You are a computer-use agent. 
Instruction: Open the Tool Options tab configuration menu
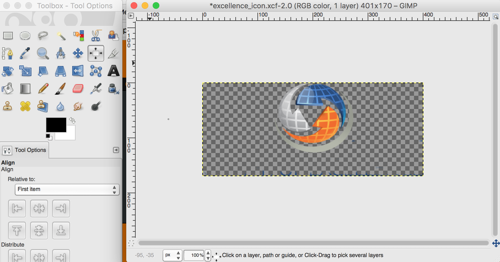pyautogui.click(x=116, y=150)
